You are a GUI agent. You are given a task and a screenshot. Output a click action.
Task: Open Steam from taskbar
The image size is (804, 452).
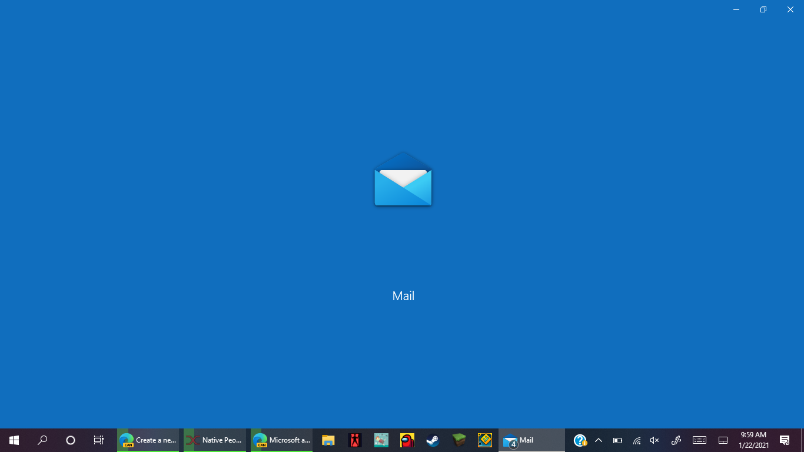click(x=433, y=440)
